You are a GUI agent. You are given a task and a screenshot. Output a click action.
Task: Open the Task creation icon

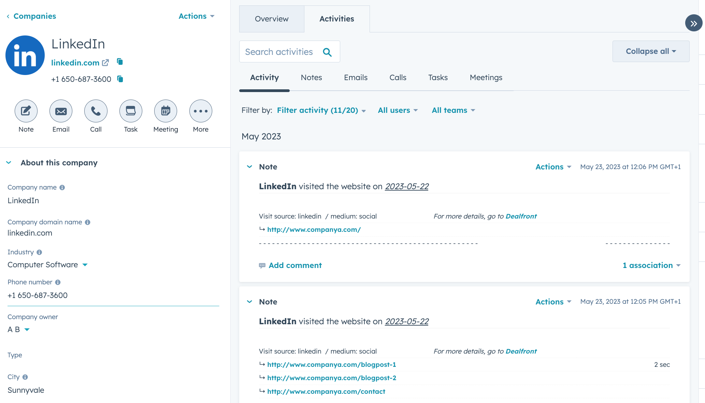tap(131, 111)
